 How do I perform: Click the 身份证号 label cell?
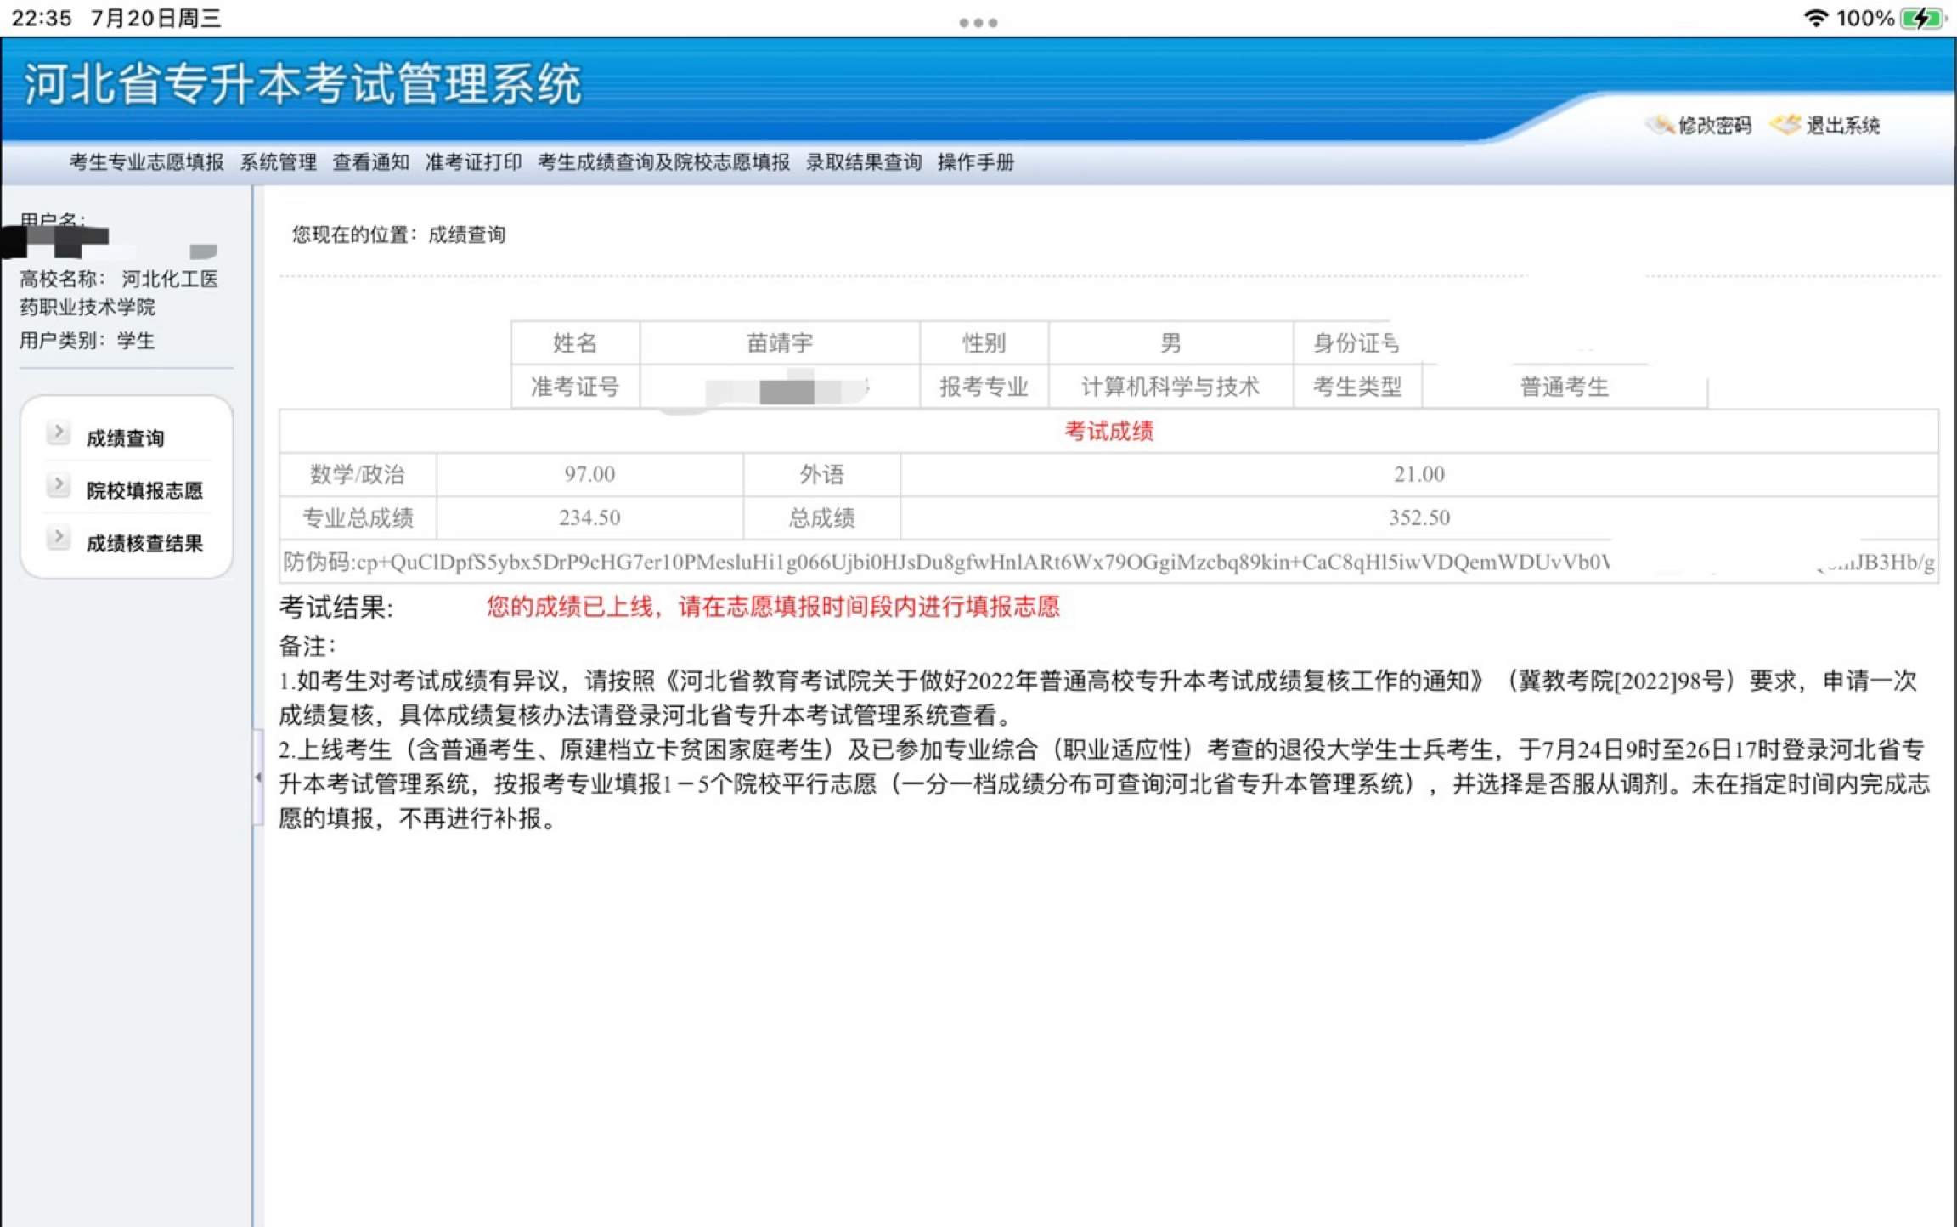pos(1356,343)
